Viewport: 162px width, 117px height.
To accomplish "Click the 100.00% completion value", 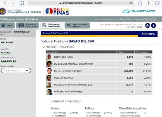I will pos(148,34).
